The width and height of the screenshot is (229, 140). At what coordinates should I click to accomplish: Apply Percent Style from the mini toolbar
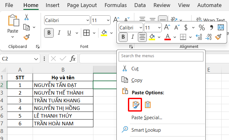[202, 27]
